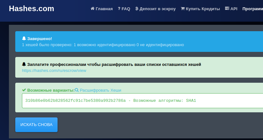Select the Завершено! heading text
Viewport: 263px width, 140px height.
tap(39, 38)
